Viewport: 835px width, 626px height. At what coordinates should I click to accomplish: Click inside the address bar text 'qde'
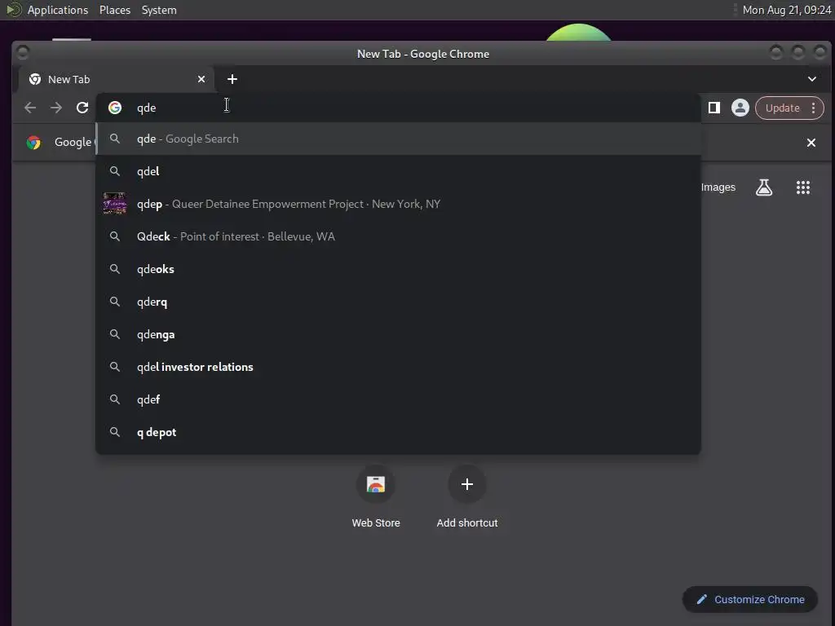(147, 108)
